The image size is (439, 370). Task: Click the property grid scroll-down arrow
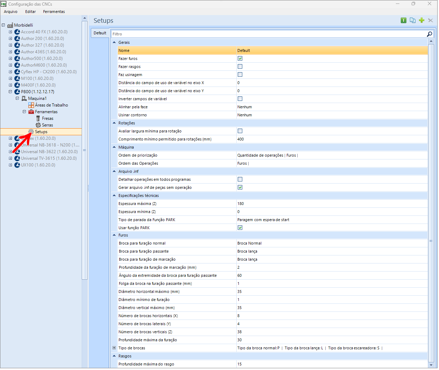click(431, 365)
